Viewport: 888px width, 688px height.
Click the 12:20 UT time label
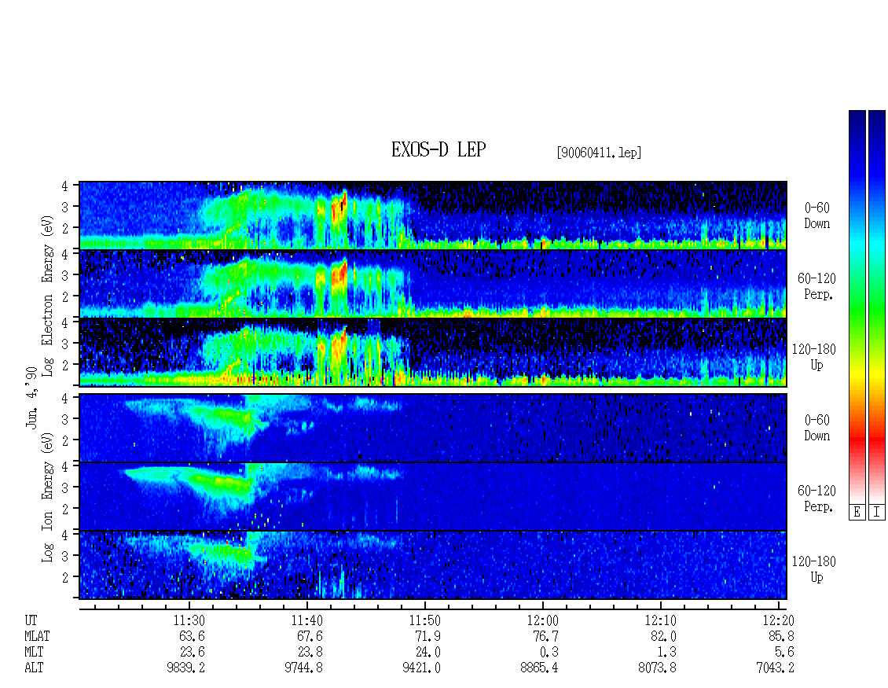[778, 620]
